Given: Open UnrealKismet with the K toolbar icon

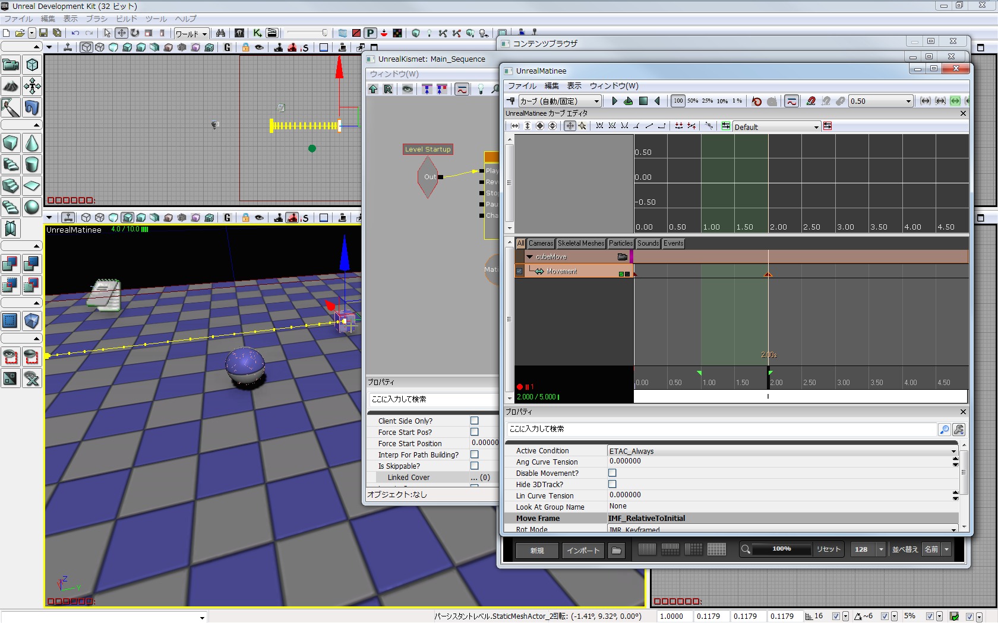Looking at the screenshot, I should [x=257, y=33].
